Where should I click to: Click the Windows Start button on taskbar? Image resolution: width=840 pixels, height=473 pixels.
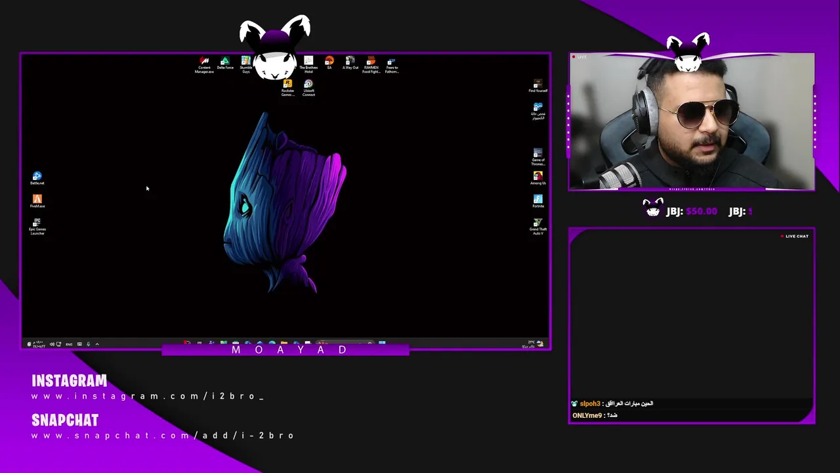pyautogui.click(x=382, y=344)
